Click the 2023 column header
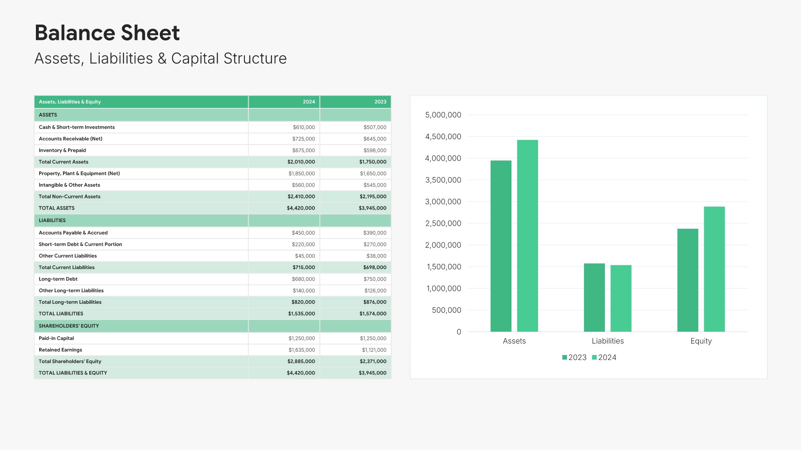The image size is (801, 450). (x=380, y=102)
